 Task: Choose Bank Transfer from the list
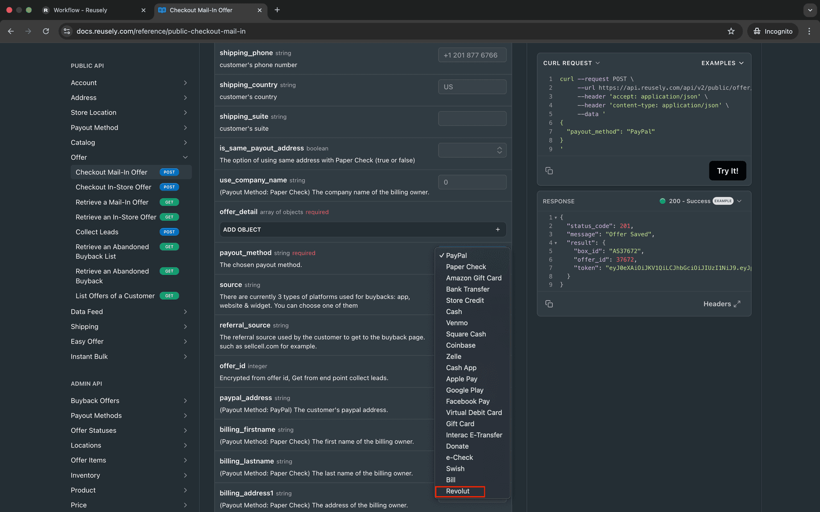472,289
